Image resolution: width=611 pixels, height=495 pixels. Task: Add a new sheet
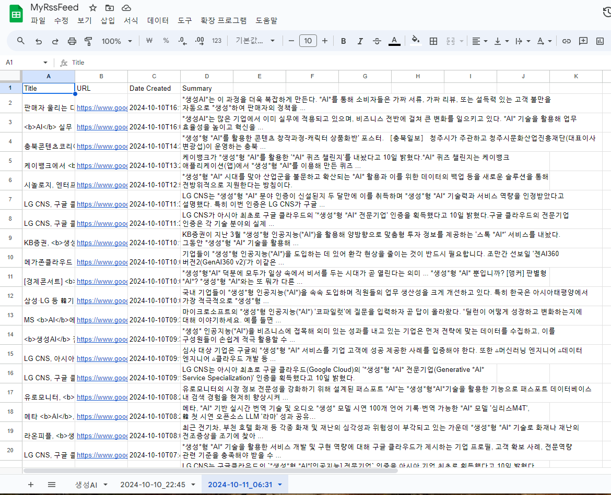(x=31, y=485)
